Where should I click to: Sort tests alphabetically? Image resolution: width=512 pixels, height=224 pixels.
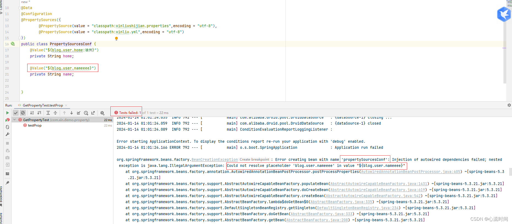point(32,113)
